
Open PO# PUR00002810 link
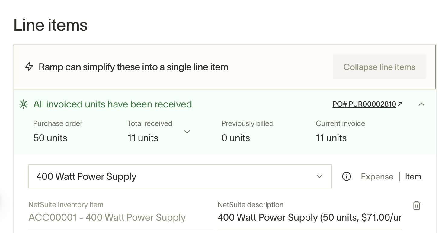point(364,104)
